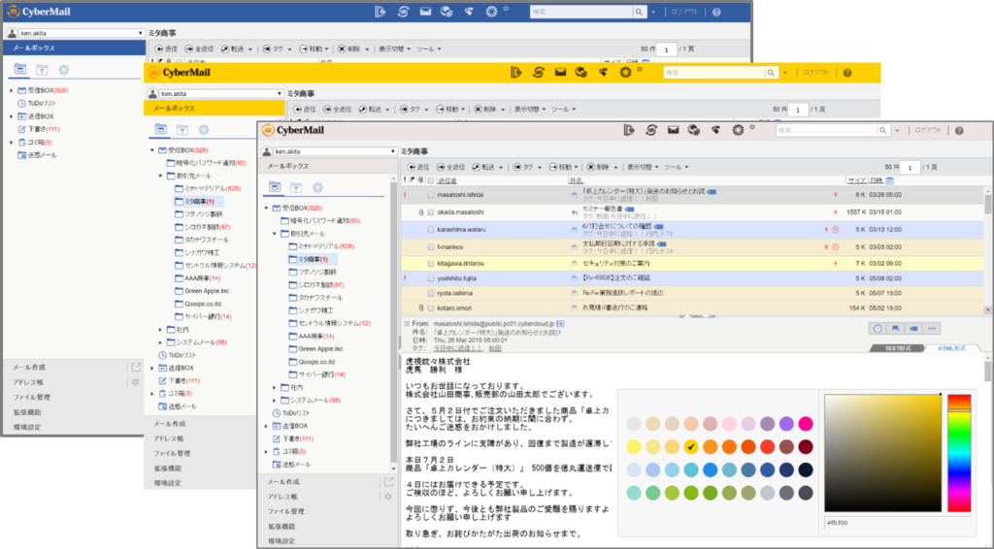This screenshot has height=549, width=994.
Task: Pick the hot pink color swatch
Action: point(805,424)
